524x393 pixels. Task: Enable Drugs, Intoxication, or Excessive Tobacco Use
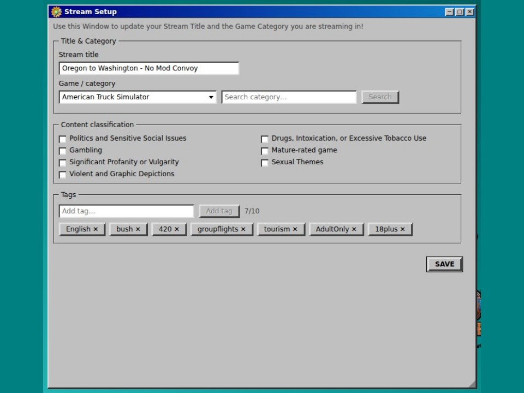click(265, 139)
